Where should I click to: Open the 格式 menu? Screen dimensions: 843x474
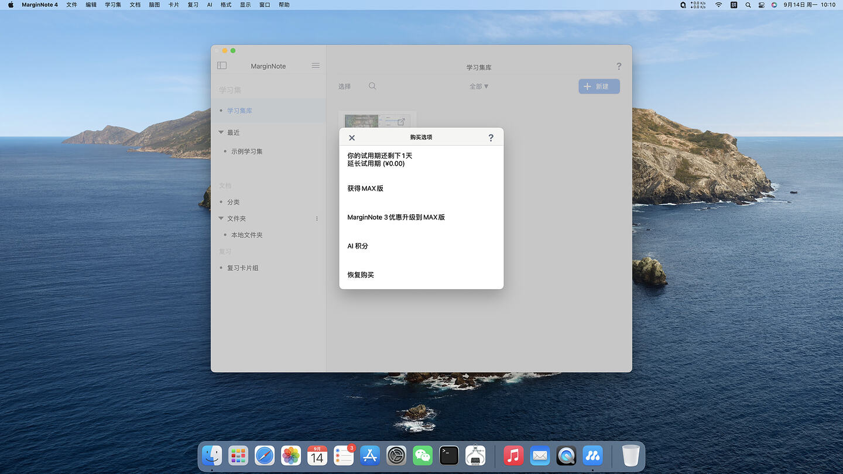(x=226, y=5)
